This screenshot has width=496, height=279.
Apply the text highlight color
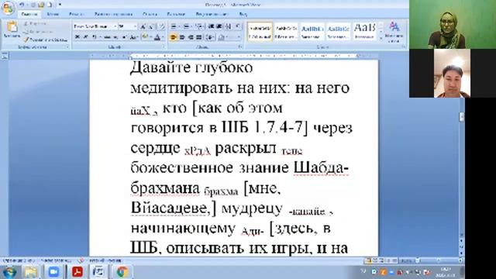coord(145,37)
